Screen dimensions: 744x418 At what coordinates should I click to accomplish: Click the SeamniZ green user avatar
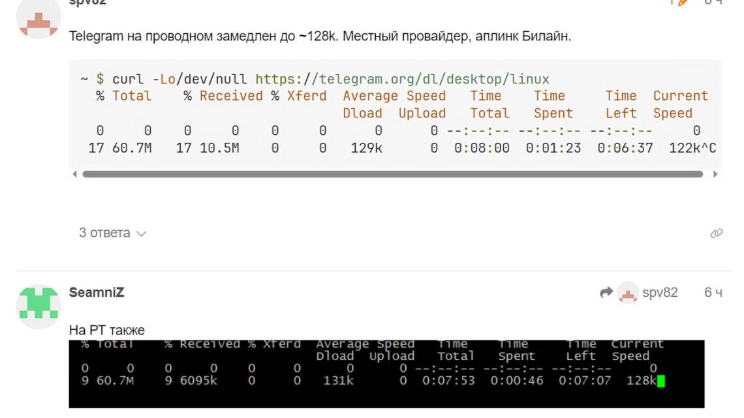(39, 306)
